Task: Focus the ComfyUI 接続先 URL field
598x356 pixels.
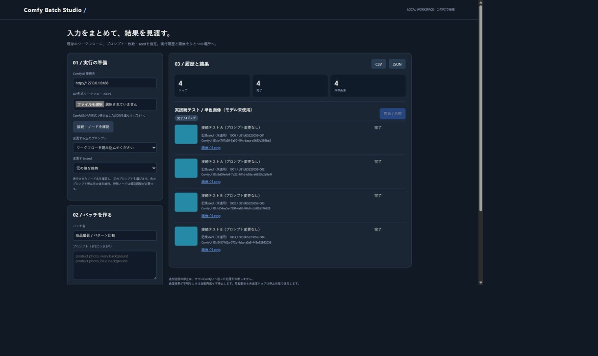Action: (x=115, y=83)
